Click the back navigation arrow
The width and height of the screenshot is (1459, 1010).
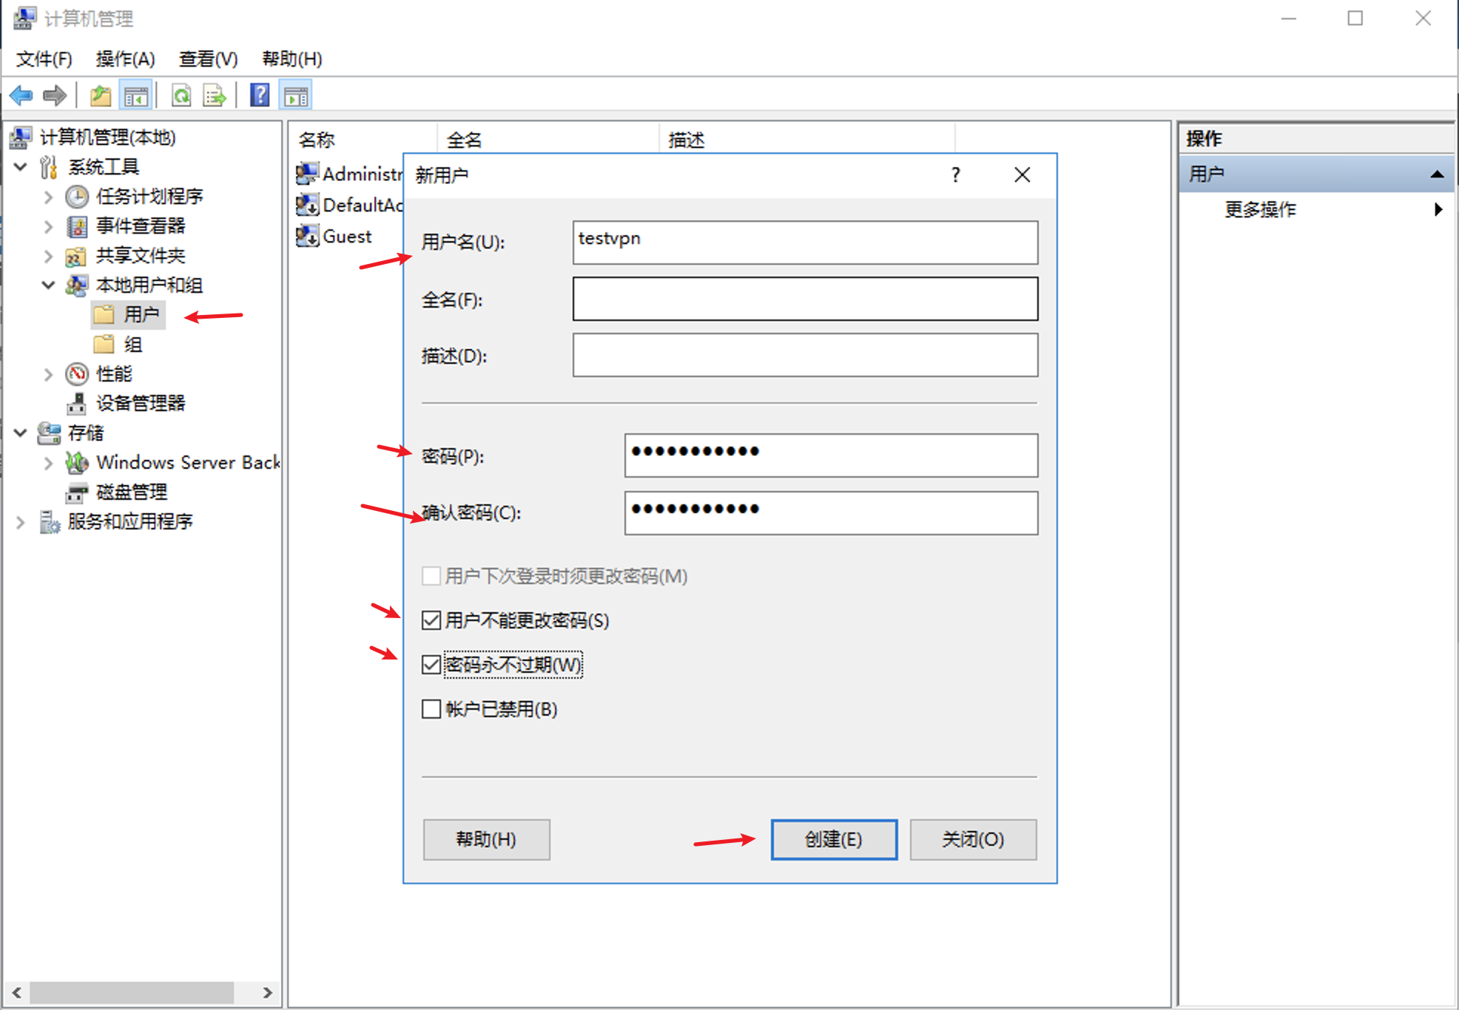[x=21, y=96]
